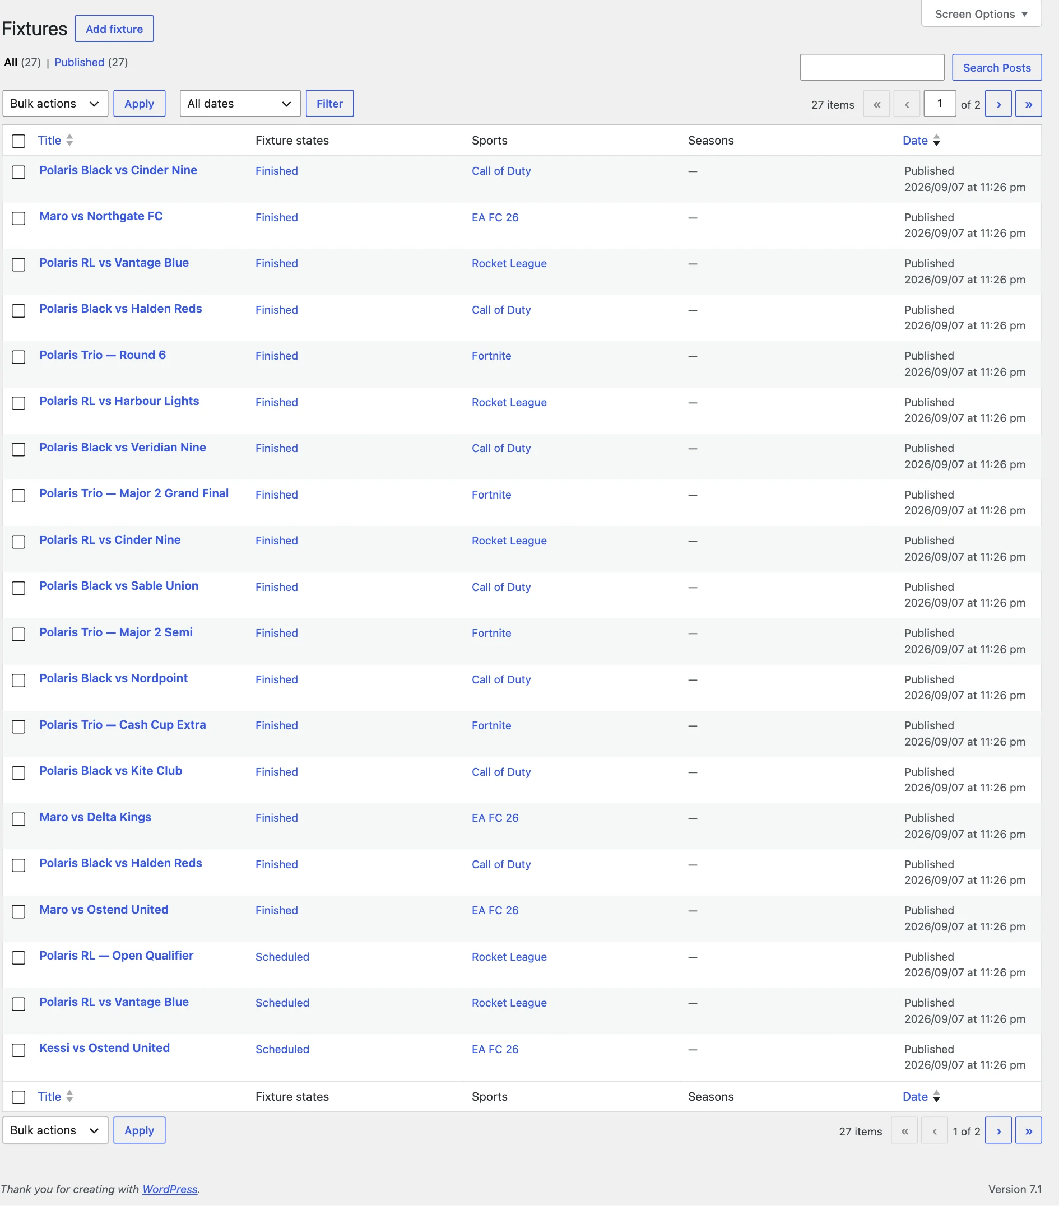This screenshot has width=1059, height=1206.
Task: Click the bottom Apply button
Action: (x=140, y=1130)
